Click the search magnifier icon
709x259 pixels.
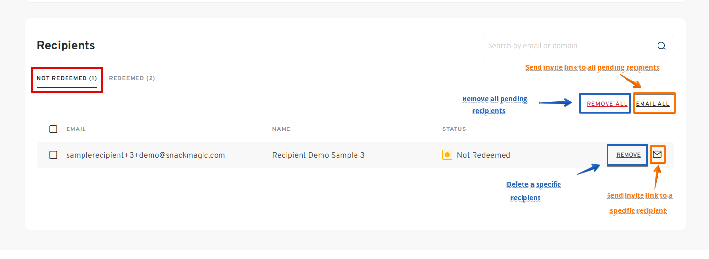[x=661, y=46]
